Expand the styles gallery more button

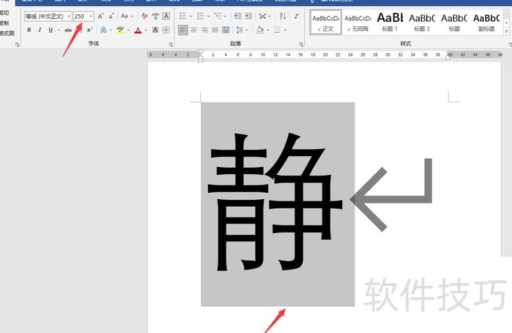pos(506,31)
